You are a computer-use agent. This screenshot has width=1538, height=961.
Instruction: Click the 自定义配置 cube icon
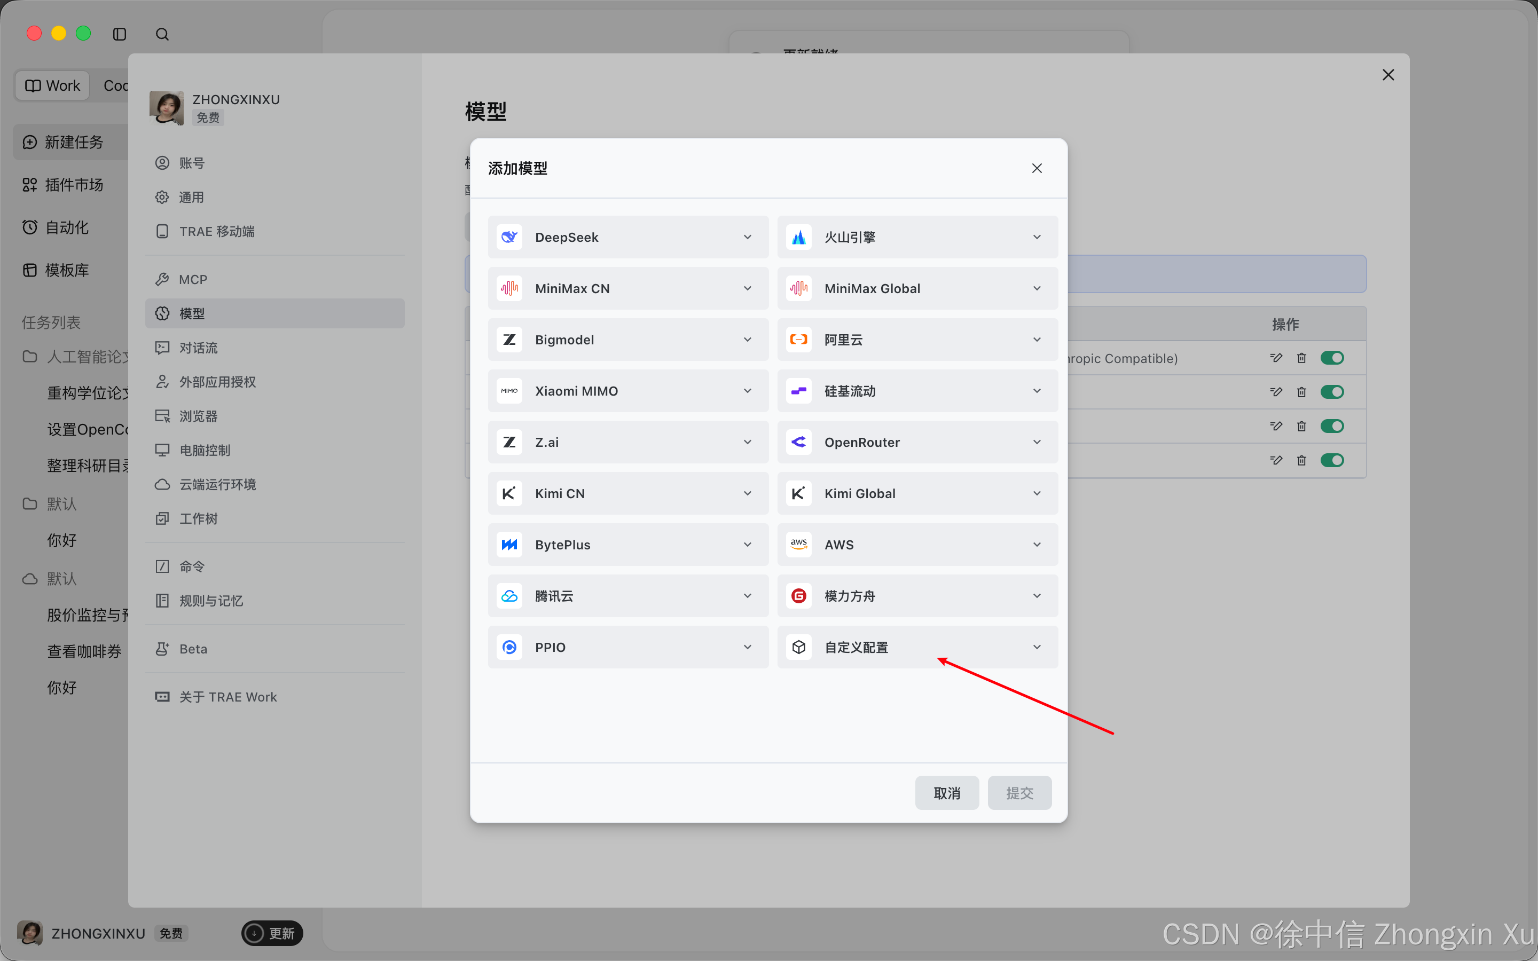(x=799, y=647)
